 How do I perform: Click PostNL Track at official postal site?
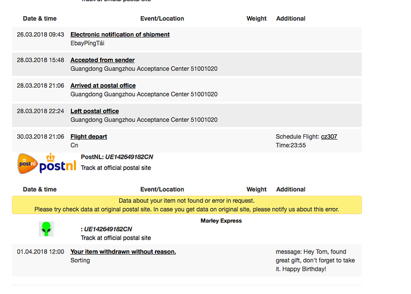116,168
